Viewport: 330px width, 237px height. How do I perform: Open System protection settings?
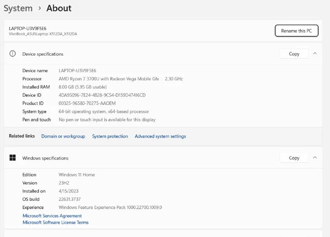pyautogui.click(x=110, y=136)
